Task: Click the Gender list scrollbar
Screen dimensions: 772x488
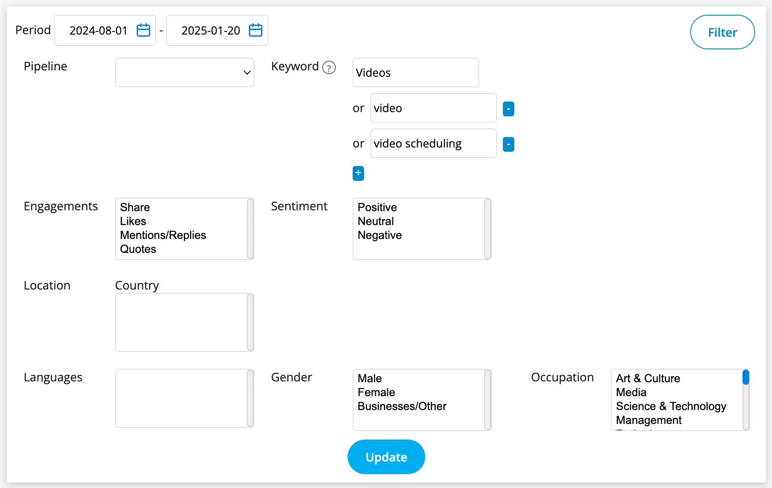Action: point(488,400)
